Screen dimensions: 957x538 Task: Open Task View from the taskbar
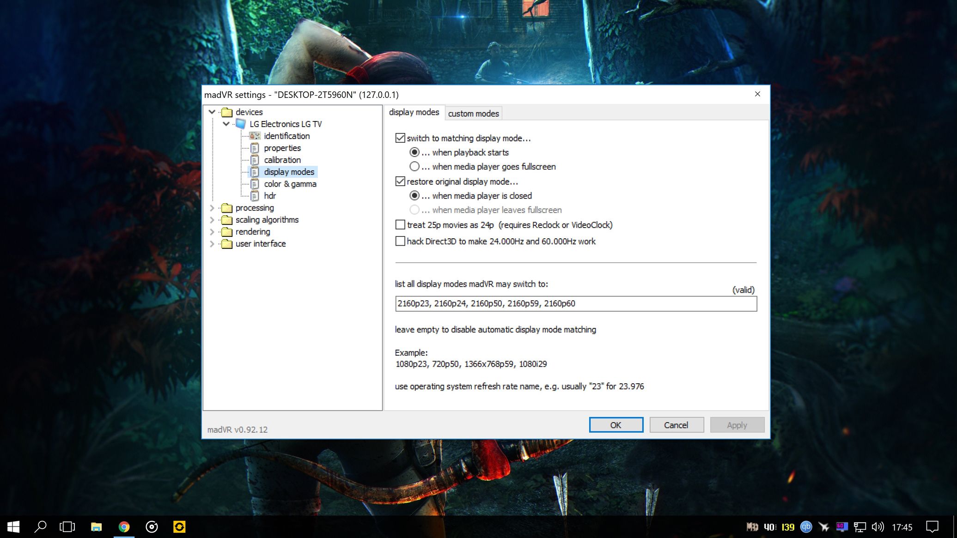click(x=67, y=526)
